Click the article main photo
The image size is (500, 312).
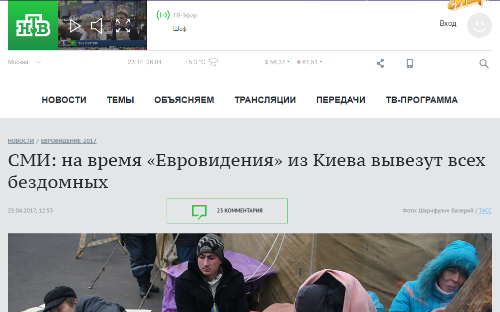(250, 273)
